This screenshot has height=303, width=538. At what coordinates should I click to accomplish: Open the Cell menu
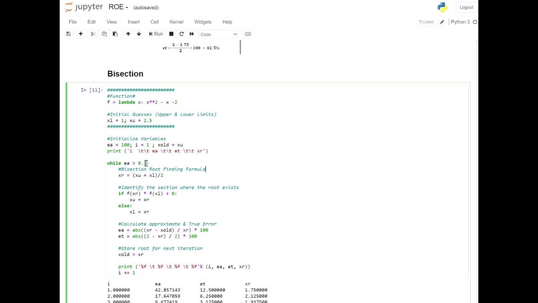coord(155,22)
